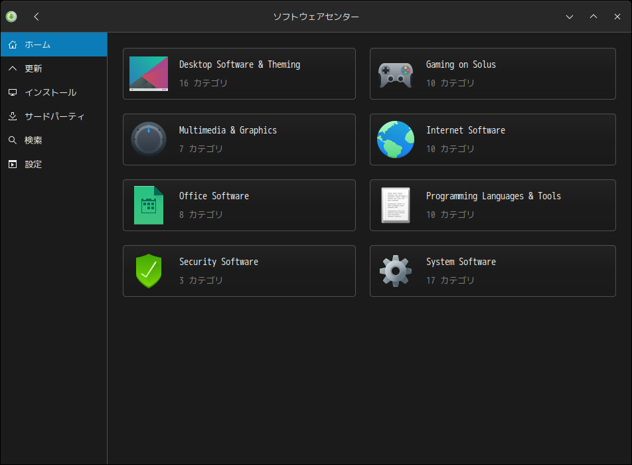This screenshot has height=465, width=632.
Task: Click the Multimedia & Graphics knob icon
Action: [149, 139]
